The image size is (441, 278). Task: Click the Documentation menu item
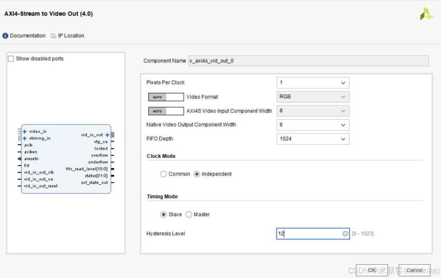point(27,36)
